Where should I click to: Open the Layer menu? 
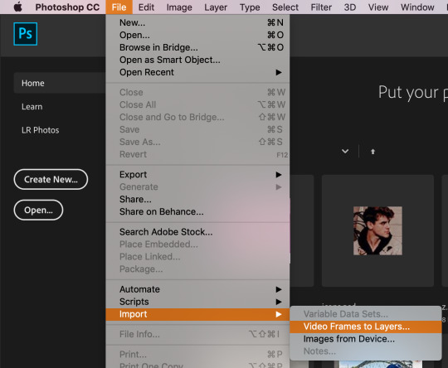[x=216, y=7]
